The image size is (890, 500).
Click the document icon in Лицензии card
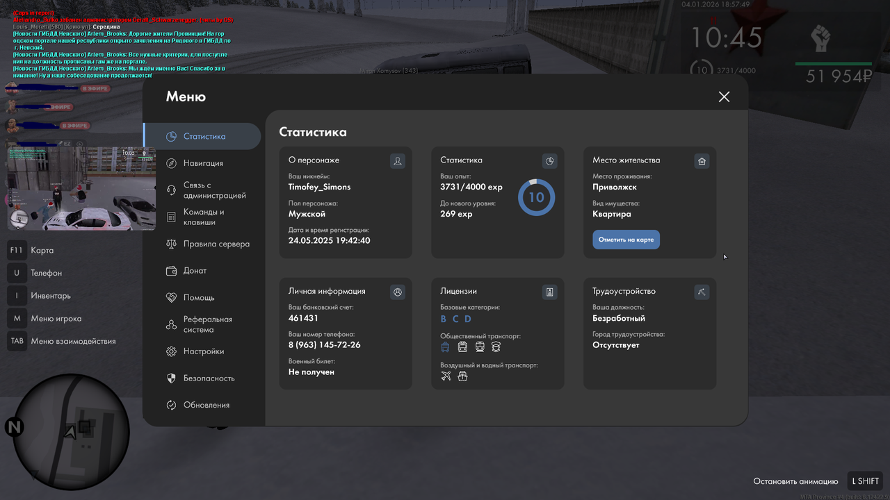pyautogui.click(x=550, y=292)
